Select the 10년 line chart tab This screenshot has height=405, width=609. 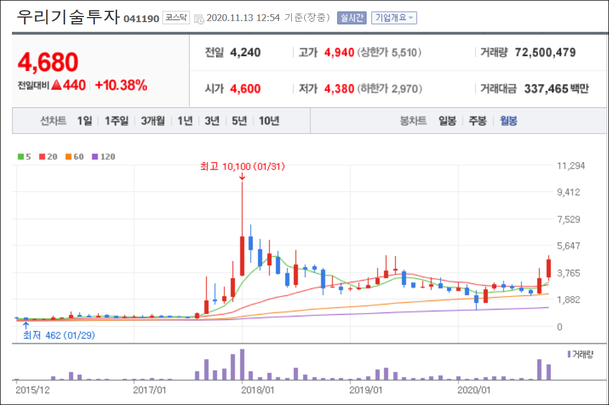(269, 121)
